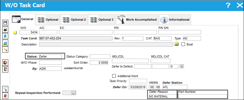
Task: Click the Defer On label
Action: pos(120,87)
